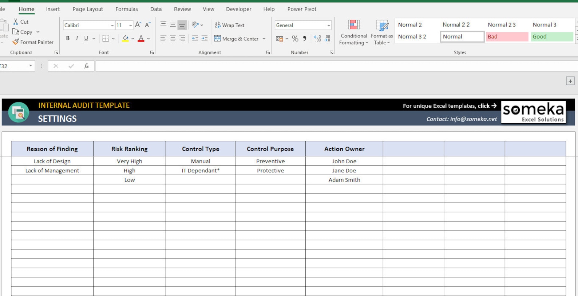Align text right icon
578x296 pixels.
coord(182,38)
